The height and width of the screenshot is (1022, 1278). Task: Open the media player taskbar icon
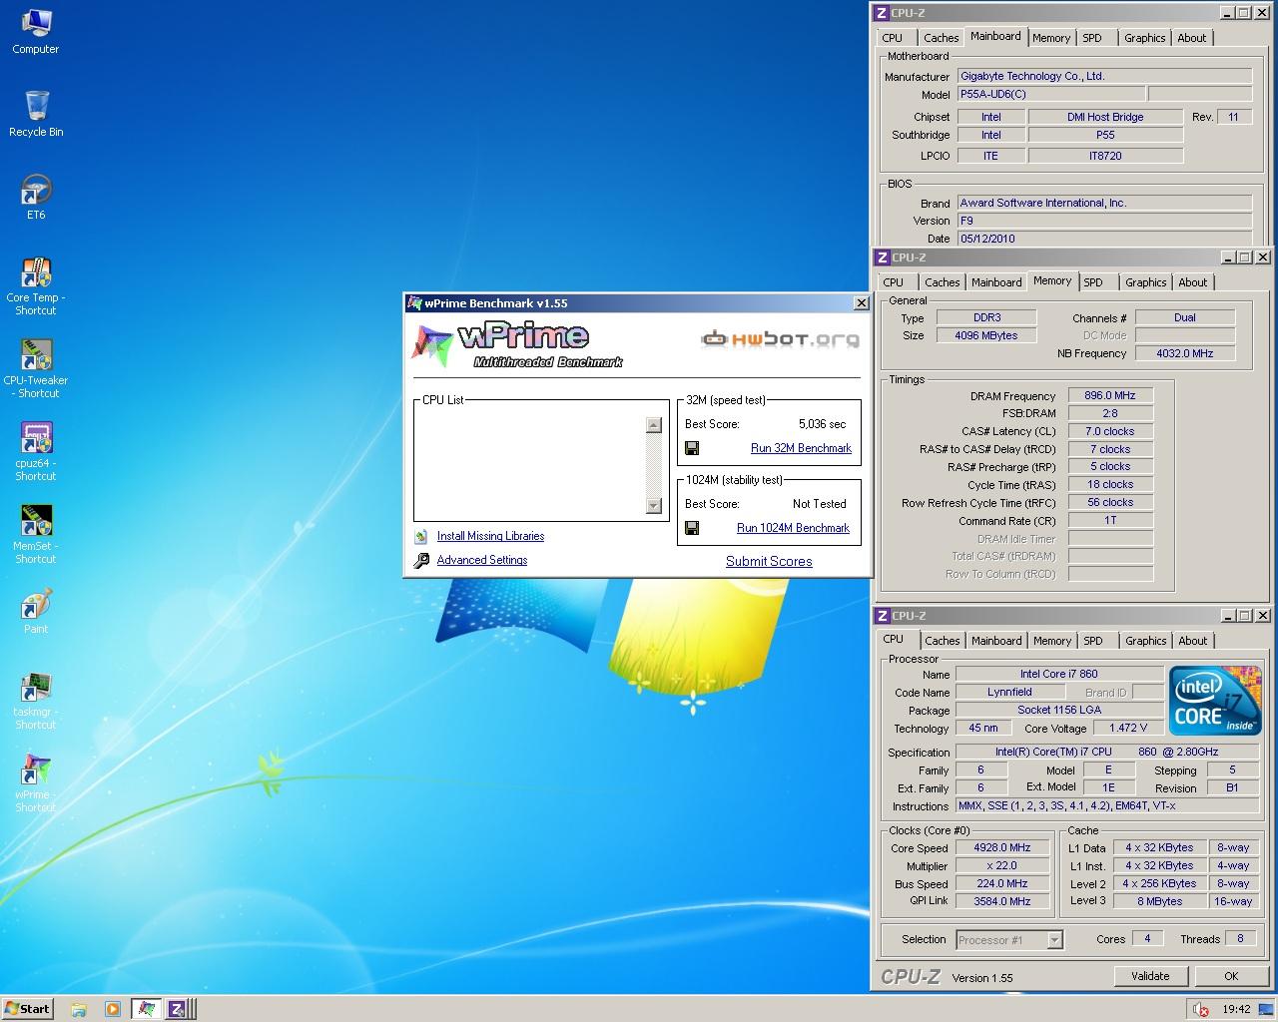point(112,1009)
